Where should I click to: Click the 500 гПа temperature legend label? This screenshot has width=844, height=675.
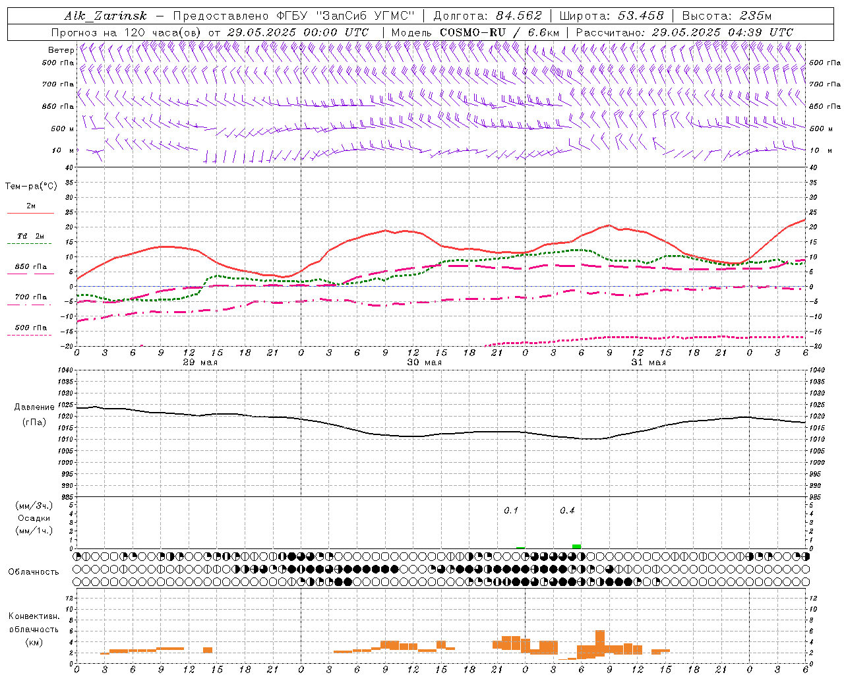pyautogui.click(x=31, y=328)
